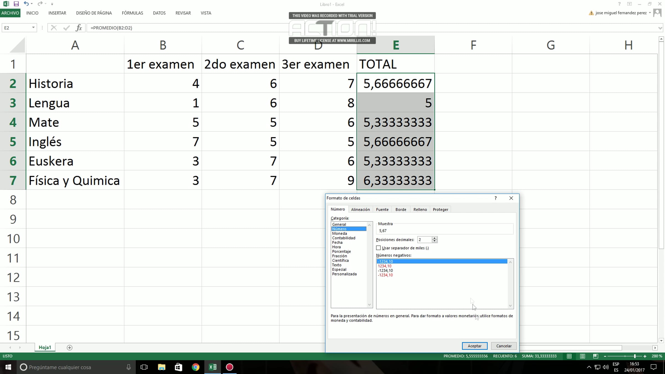The width and height of the screenshot is (665, 374).
Task: Switch to Page Layout view in the status bar
Action: tap(582, 356)
